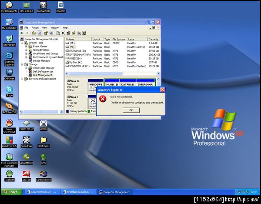Open the ACDSee 7.0 shortcut
This screenshot has width=261, height=204.
pyautogui.click(x=9, y=108)
